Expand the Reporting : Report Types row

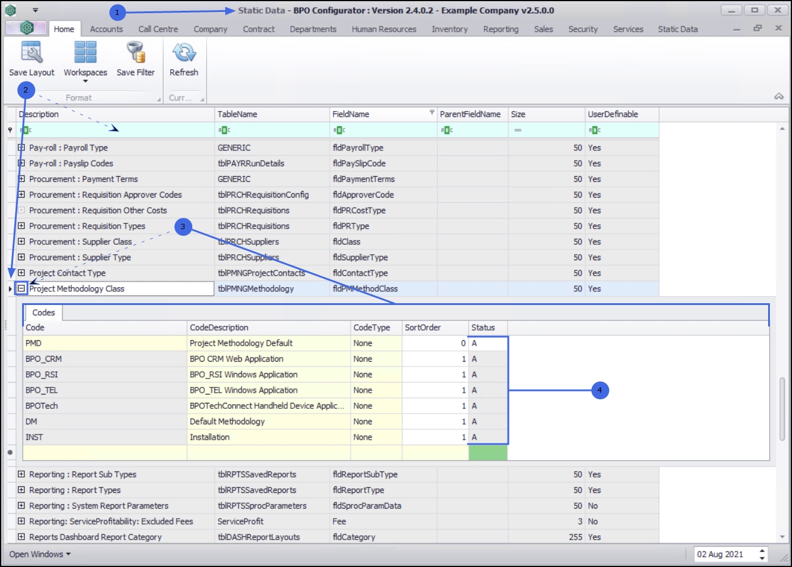point(22,490)
